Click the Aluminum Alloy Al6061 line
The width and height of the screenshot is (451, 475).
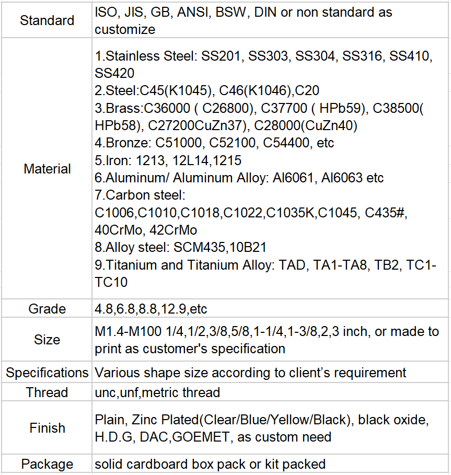pyautogui.click(x=239, y=178)
